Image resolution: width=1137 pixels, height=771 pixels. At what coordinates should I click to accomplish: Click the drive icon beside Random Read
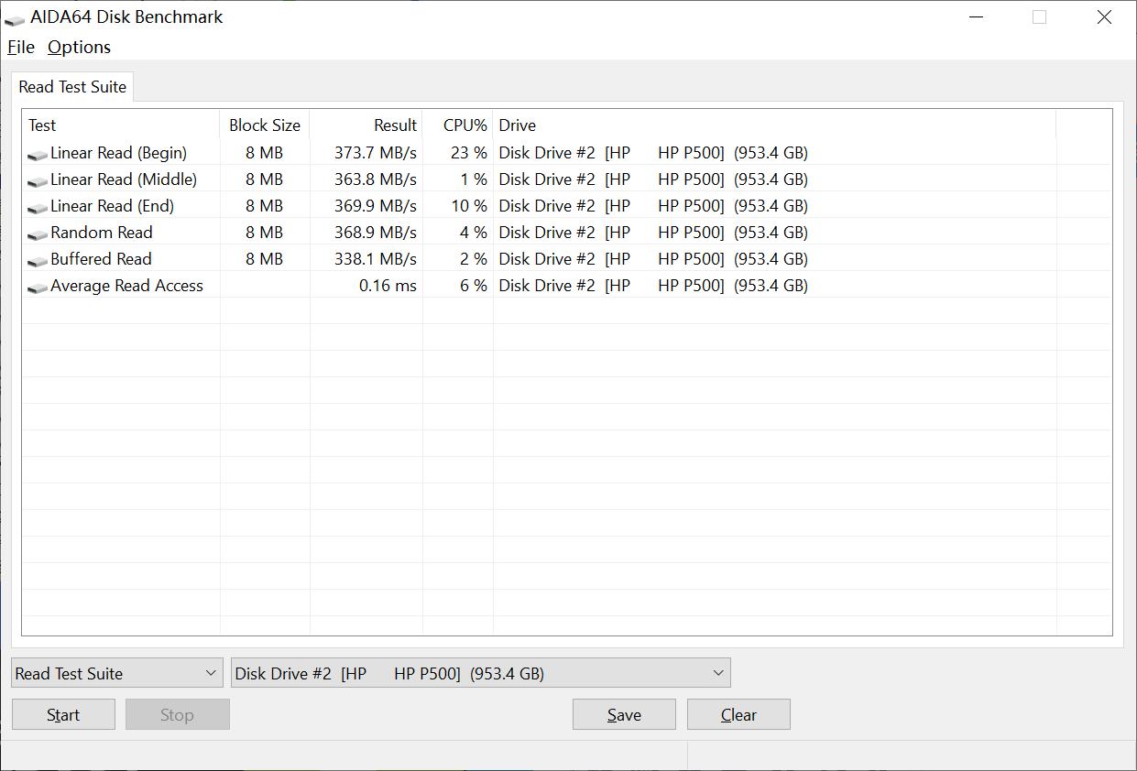coord(38,234)
